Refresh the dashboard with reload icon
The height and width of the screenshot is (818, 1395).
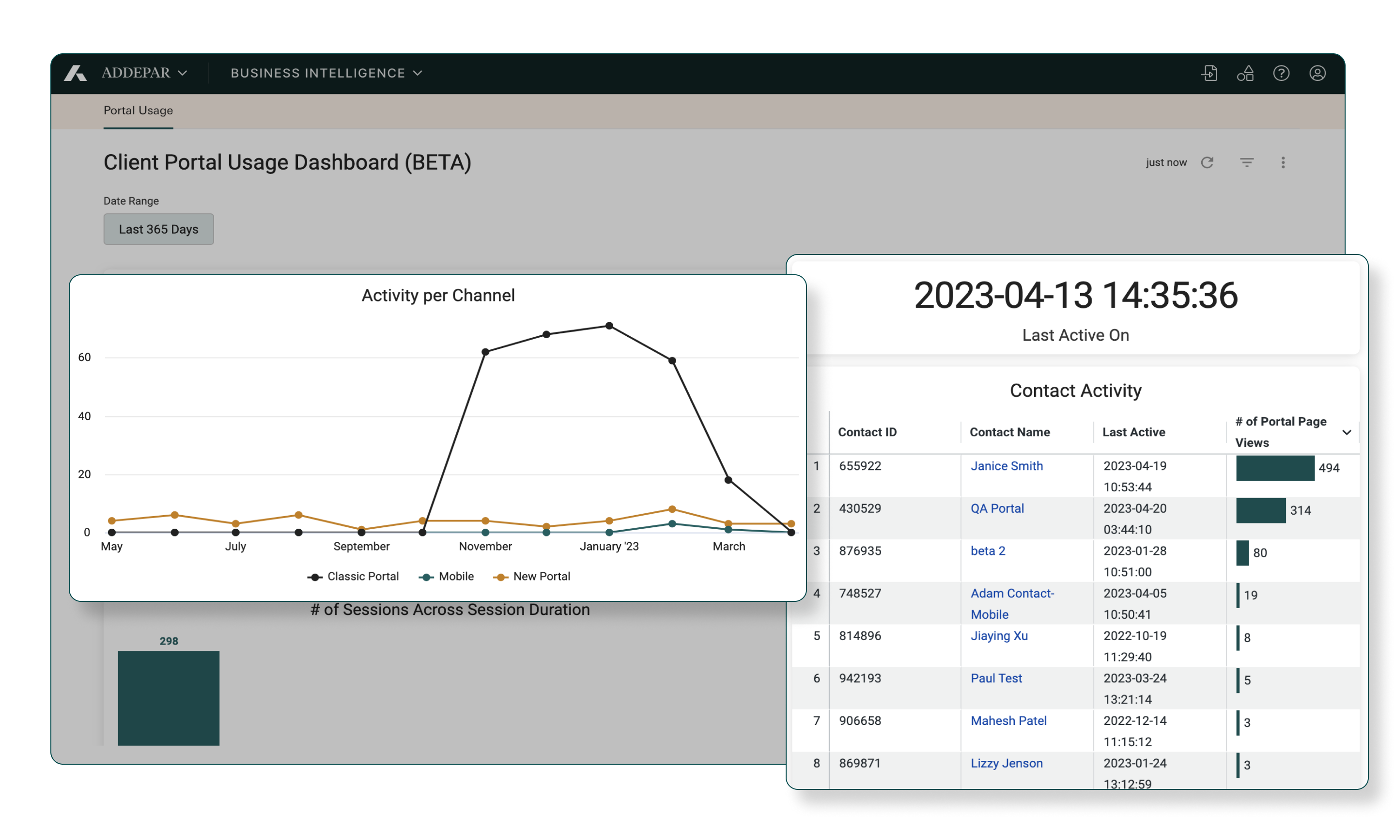[x=1207, y=162]
